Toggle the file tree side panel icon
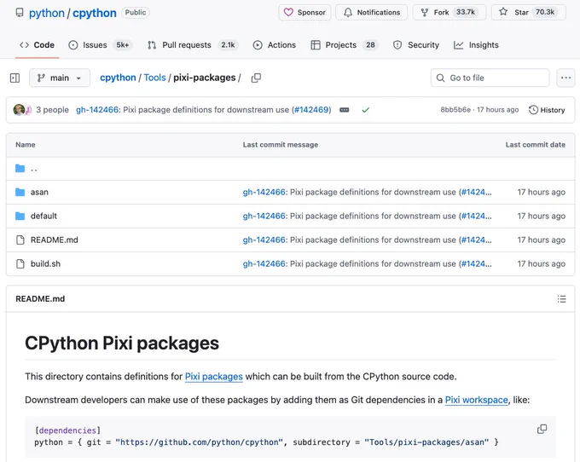The image size is (580, 462). [14, 78]
